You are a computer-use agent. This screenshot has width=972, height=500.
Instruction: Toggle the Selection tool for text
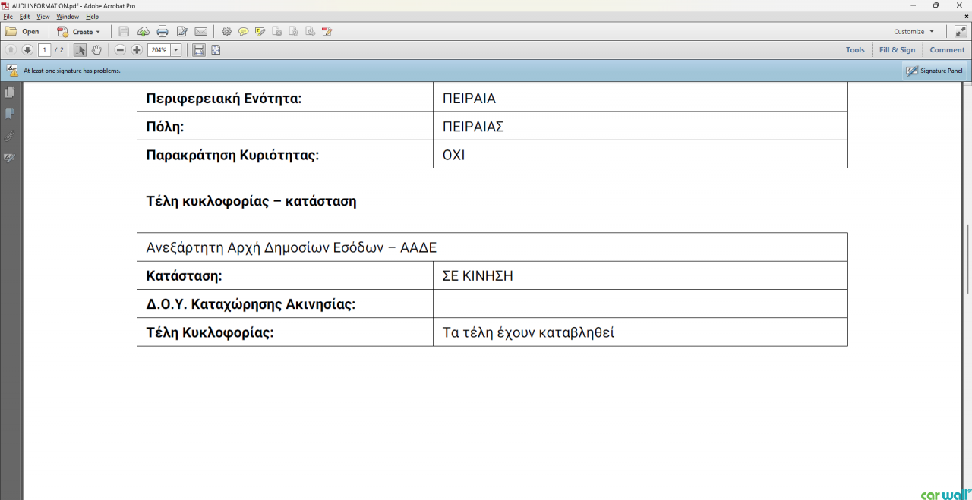80,50
